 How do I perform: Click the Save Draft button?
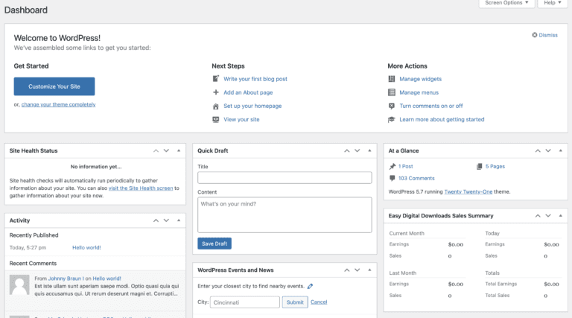pyautogui.click(x=214, y=244)
